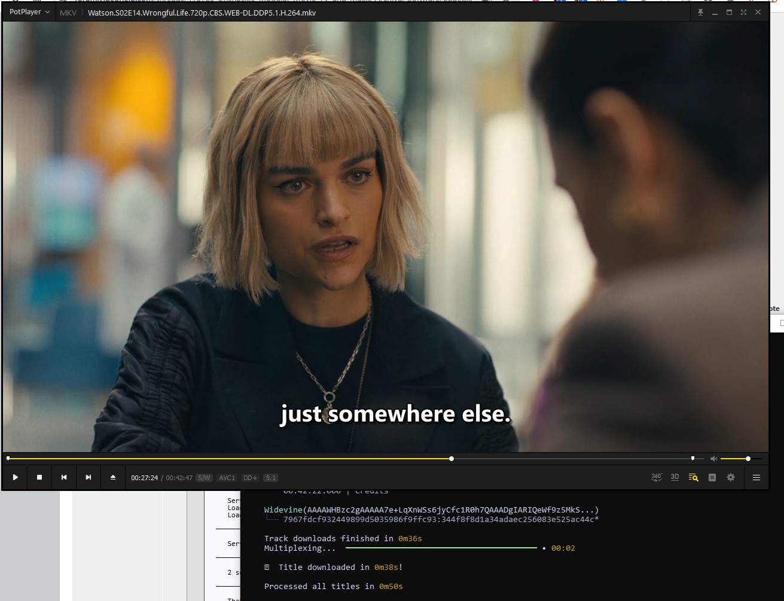
Task: Click the 5.1 audio channel badge
Action: 271,478
